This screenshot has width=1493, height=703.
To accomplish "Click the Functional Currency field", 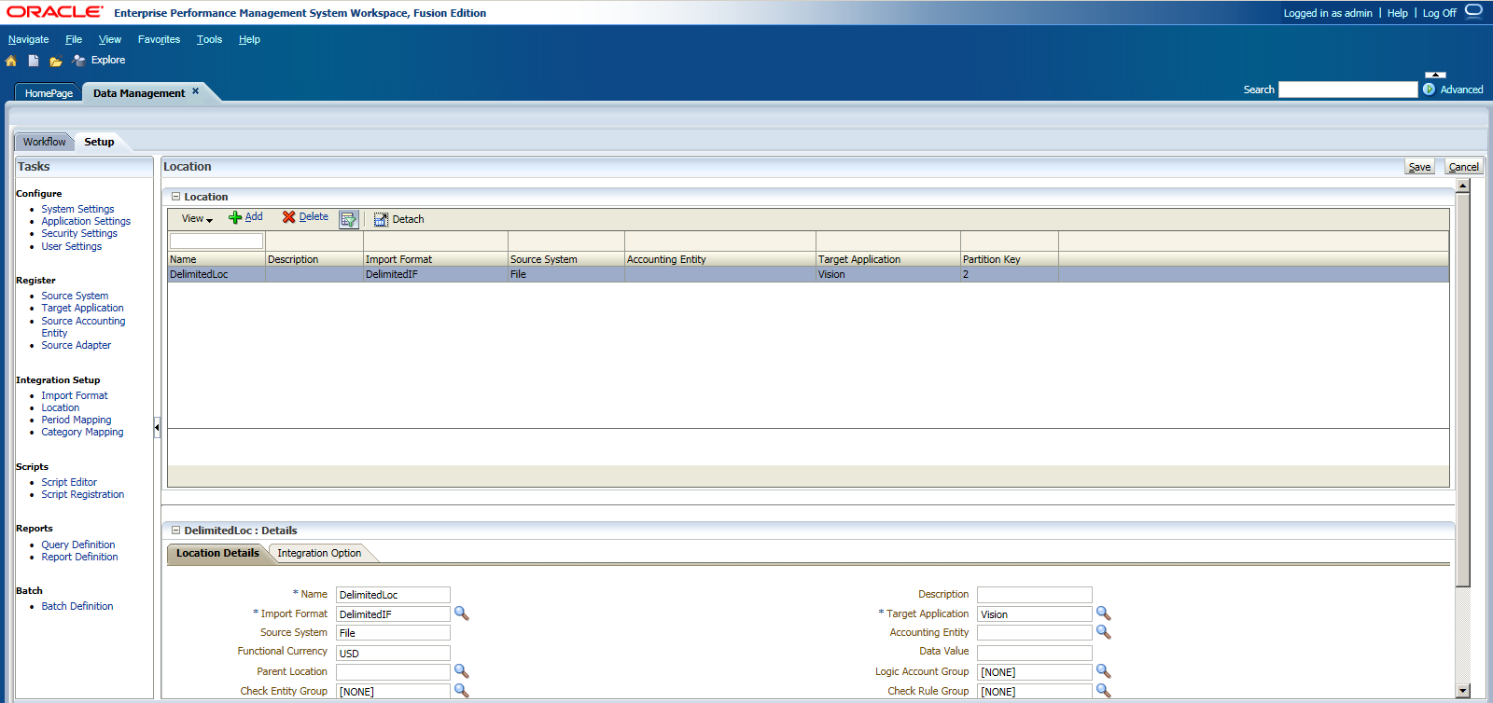I will pyautogui.click(x=393, y=653).
